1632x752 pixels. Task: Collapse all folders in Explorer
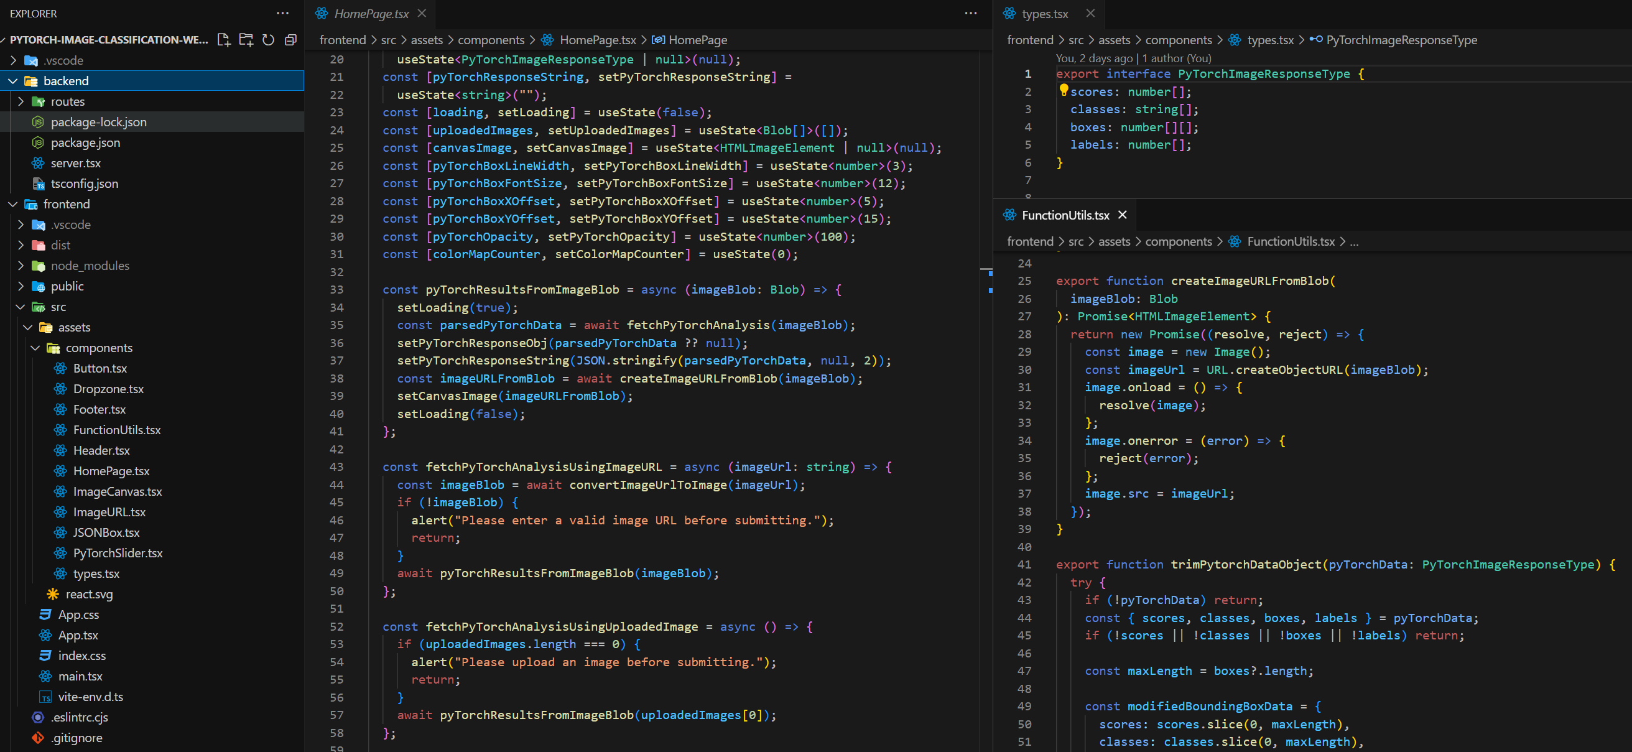click(x=291, y=40)
